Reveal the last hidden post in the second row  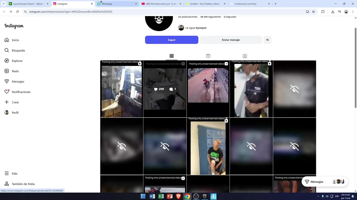coord(295,146)
